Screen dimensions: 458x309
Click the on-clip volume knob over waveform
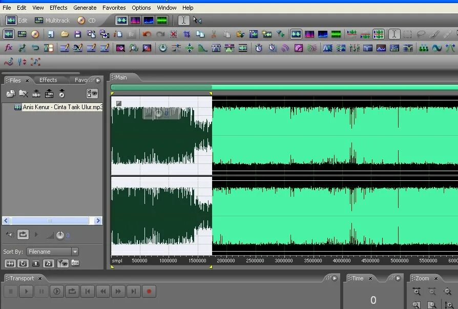(x=158, y=113)
